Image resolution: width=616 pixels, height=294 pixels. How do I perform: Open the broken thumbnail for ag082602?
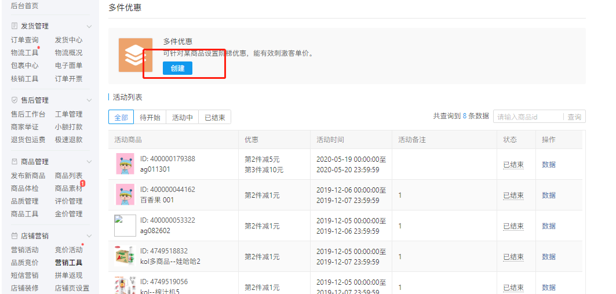(125, 225)
